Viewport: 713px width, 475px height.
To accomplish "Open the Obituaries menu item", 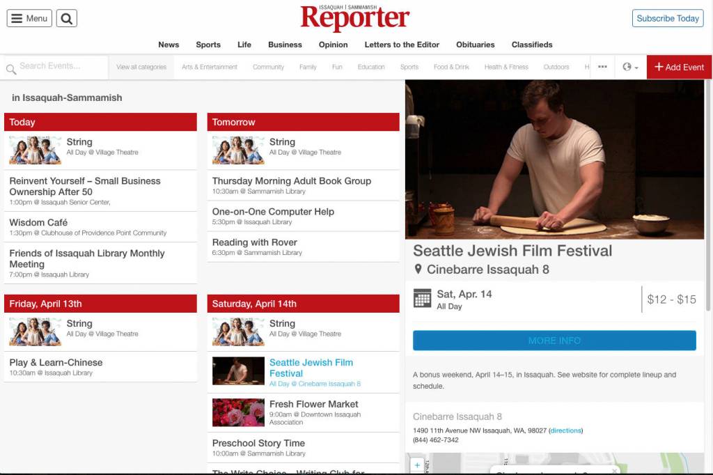I will (x=475, y=45).
